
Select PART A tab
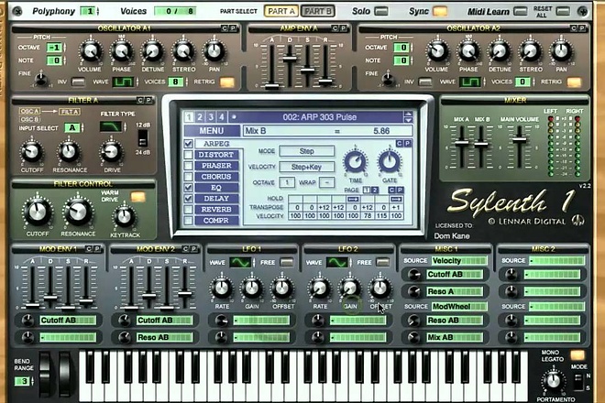pos(280,11)
